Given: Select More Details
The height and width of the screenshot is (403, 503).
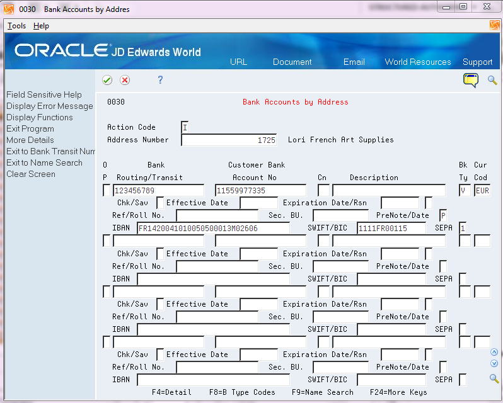Looking at the screenshot, I should (x=30, y=140).
